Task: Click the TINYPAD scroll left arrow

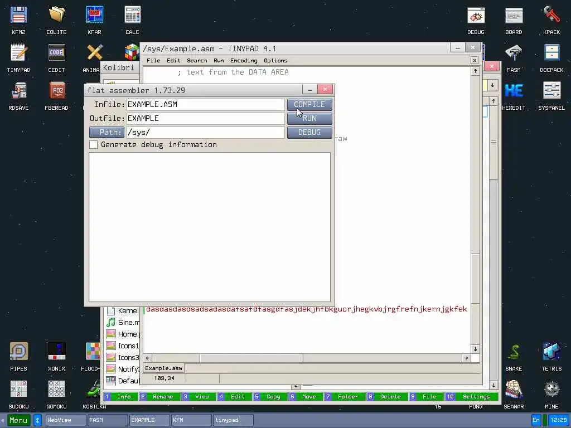Action: point(147,358)
